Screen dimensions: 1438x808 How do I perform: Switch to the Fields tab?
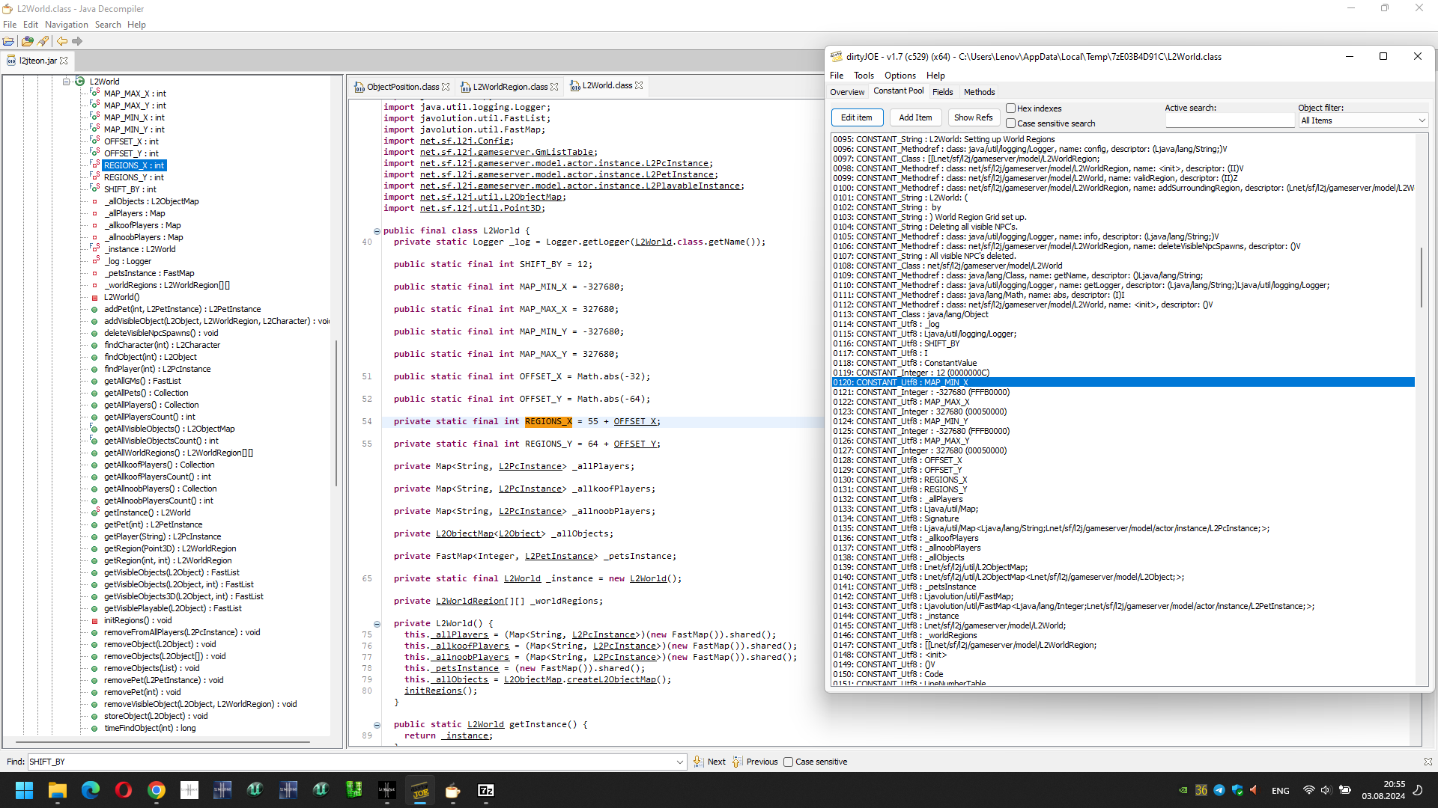943,92
